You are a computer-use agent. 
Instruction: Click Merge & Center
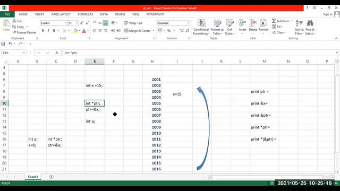coord(138,31)
